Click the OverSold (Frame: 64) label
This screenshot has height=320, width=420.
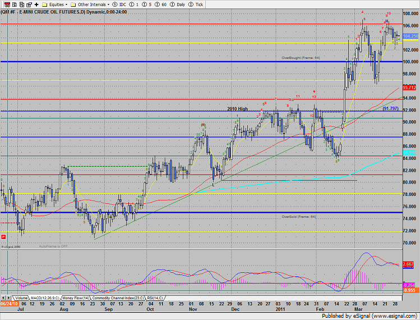[299, 217]
